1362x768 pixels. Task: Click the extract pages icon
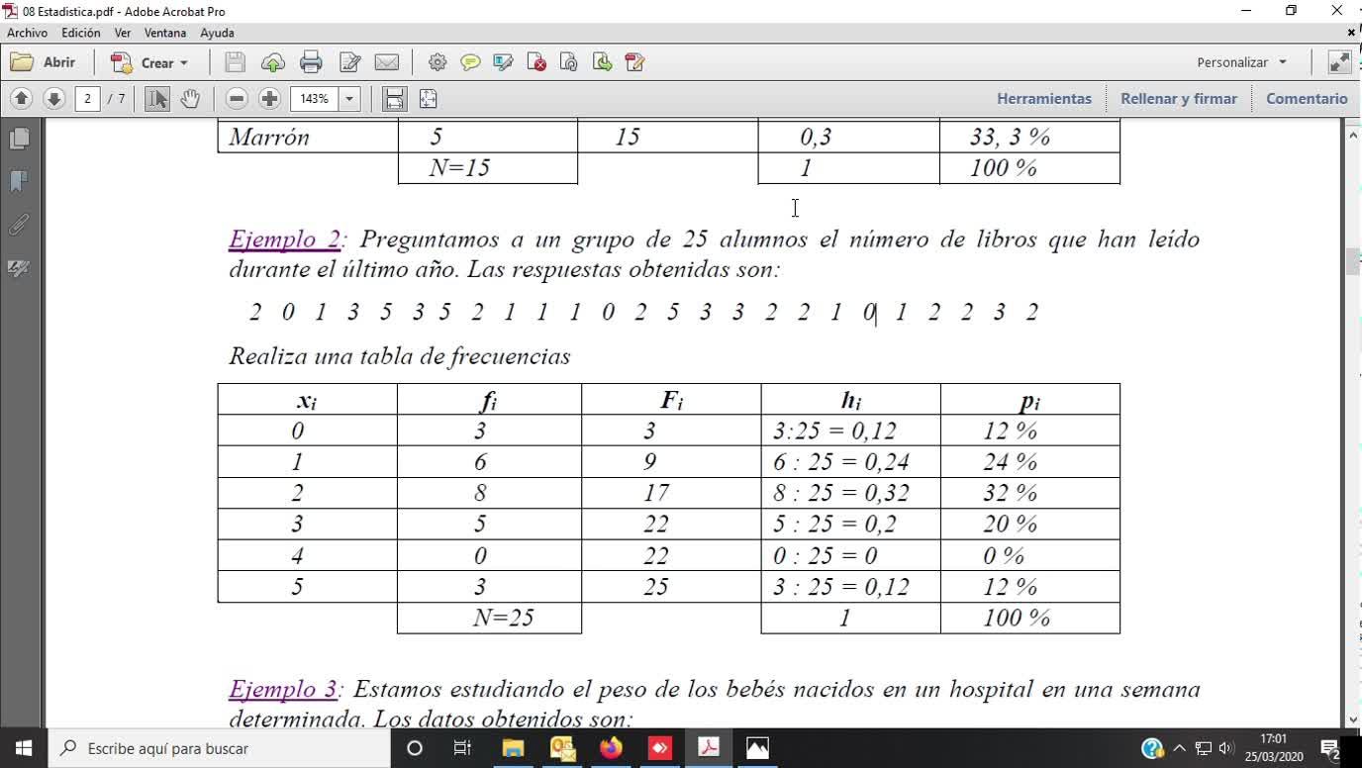click(x=602, y=62)
